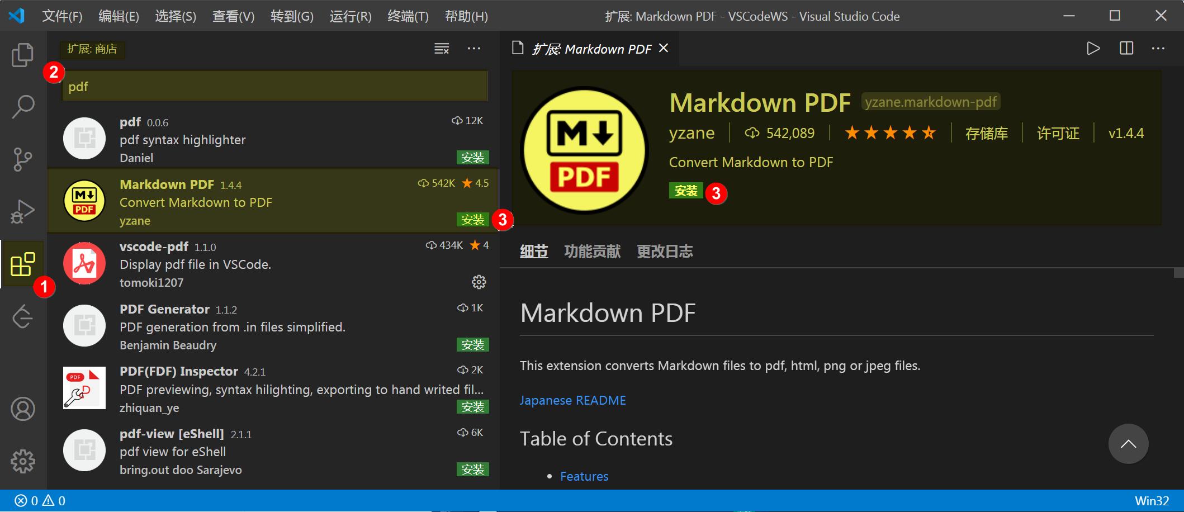Switch to the 更改日志 tab

(x=665, y=252)
